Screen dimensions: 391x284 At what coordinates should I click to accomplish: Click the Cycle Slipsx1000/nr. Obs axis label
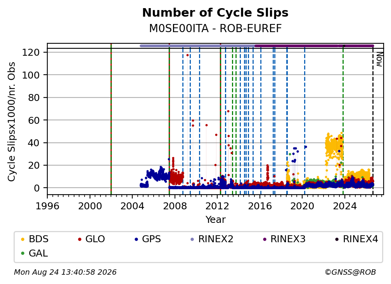[x=12, y=121]
